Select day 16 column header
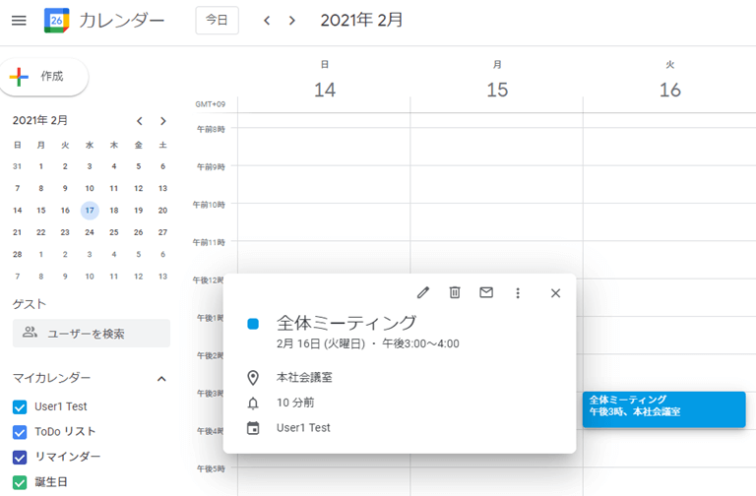Screen dimensions: 756x496 (x=669, y=91)
